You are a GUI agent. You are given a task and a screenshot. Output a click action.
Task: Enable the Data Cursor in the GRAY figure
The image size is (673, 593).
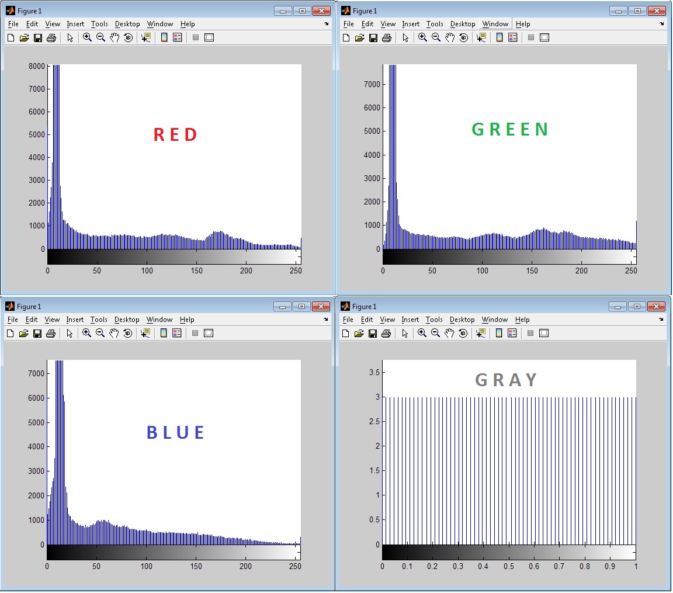tap(481, 333)
